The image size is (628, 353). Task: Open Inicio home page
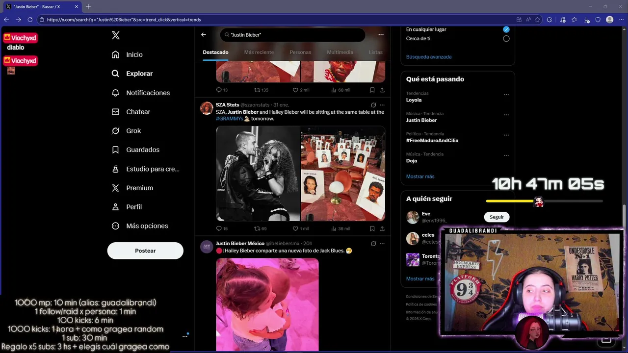point(127,54)
